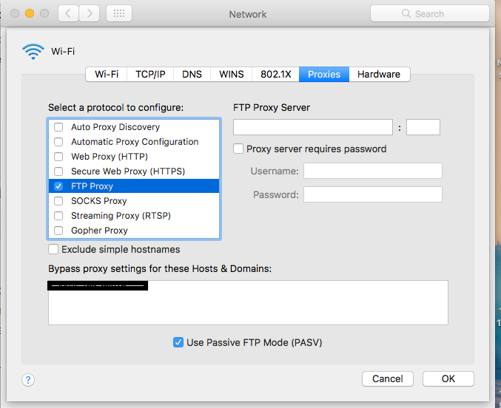The image size is (501, 408).
Task: Click the proxy port number field
Action: 423,127
